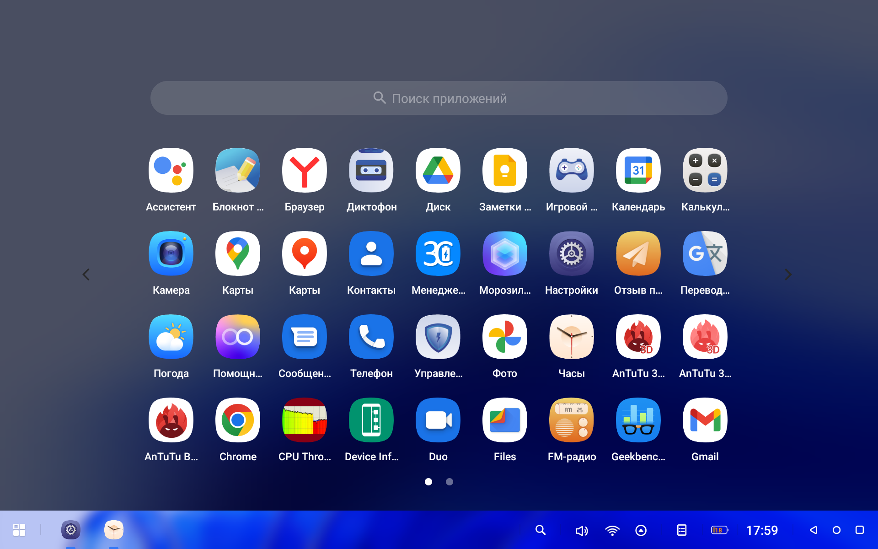Open the Контакты contacts app

point(371,253)
